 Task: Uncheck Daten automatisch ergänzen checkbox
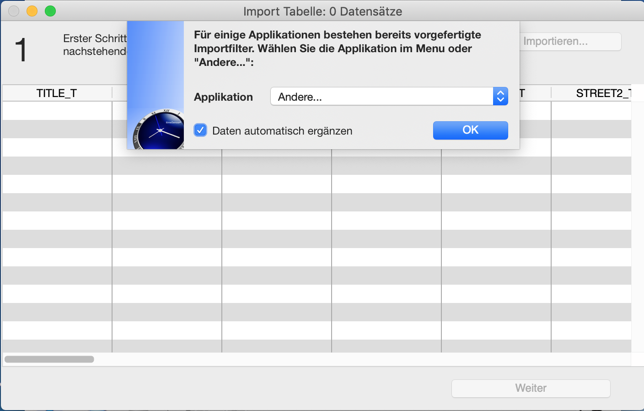pos(200,130)
